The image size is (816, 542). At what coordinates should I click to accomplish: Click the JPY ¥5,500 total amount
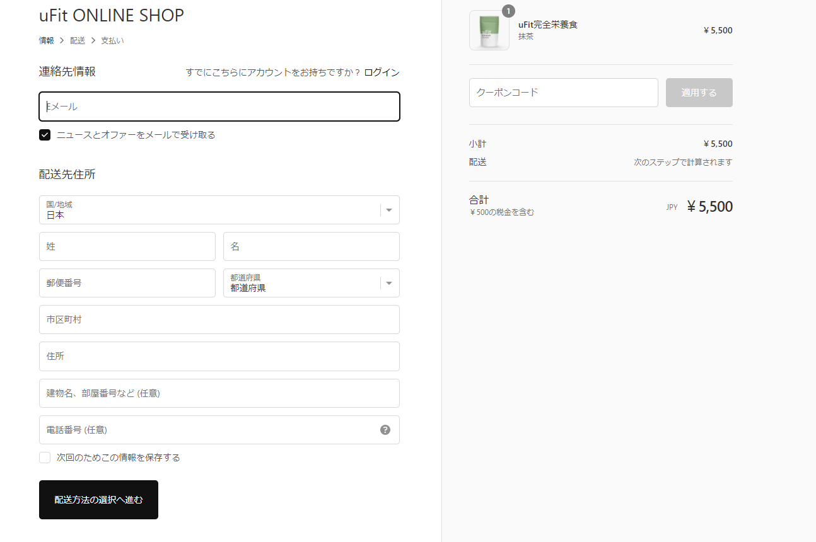click(x=699, y=207)
